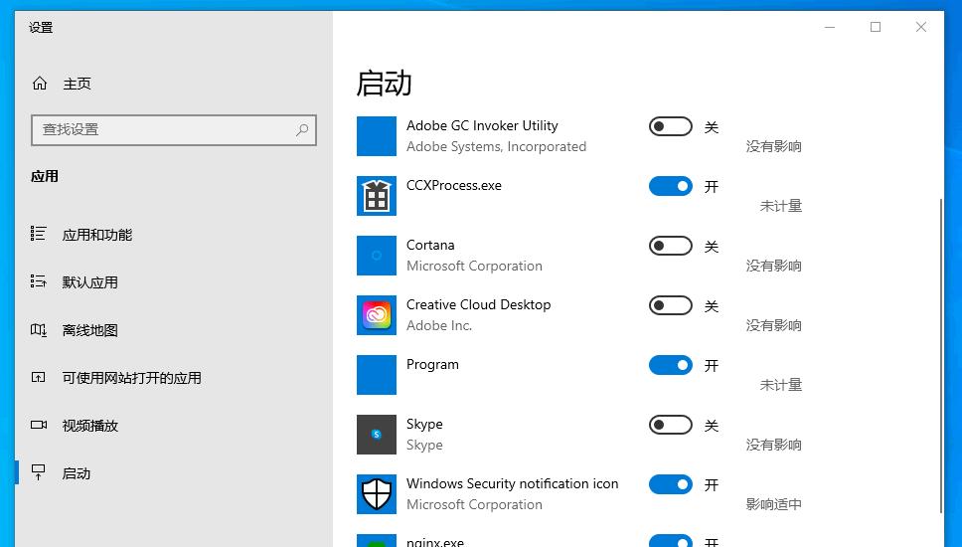Click the 启动 page heading
Screen dimensions: 962x547
click(x=384, y=83)
